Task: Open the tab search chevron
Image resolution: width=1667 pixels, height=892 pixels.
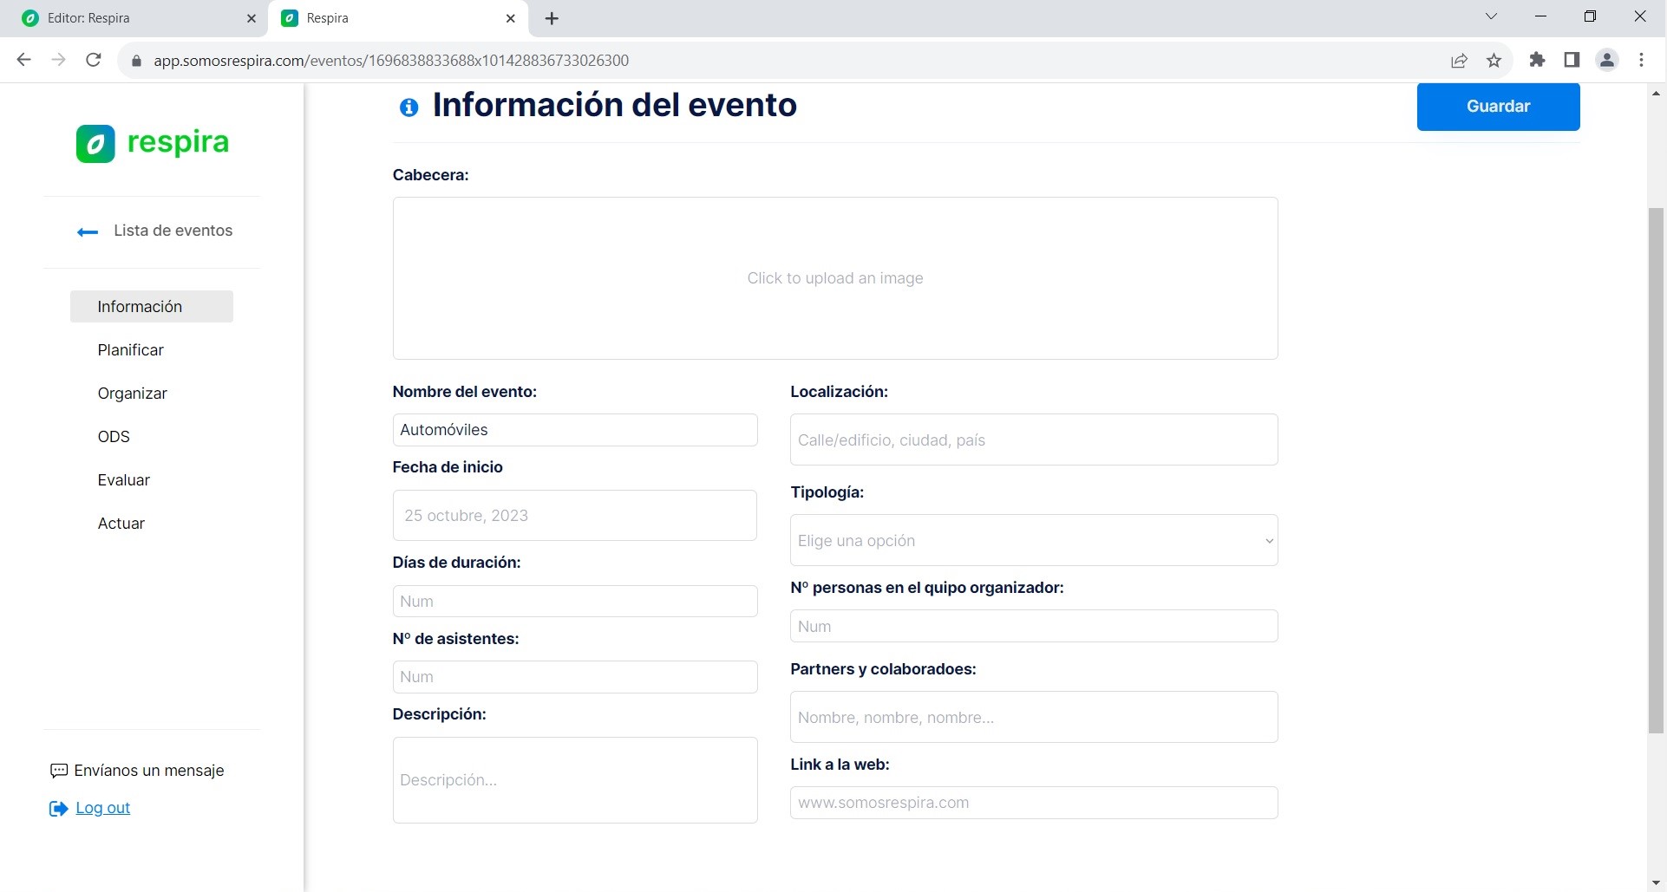Action: (1492, 16)
